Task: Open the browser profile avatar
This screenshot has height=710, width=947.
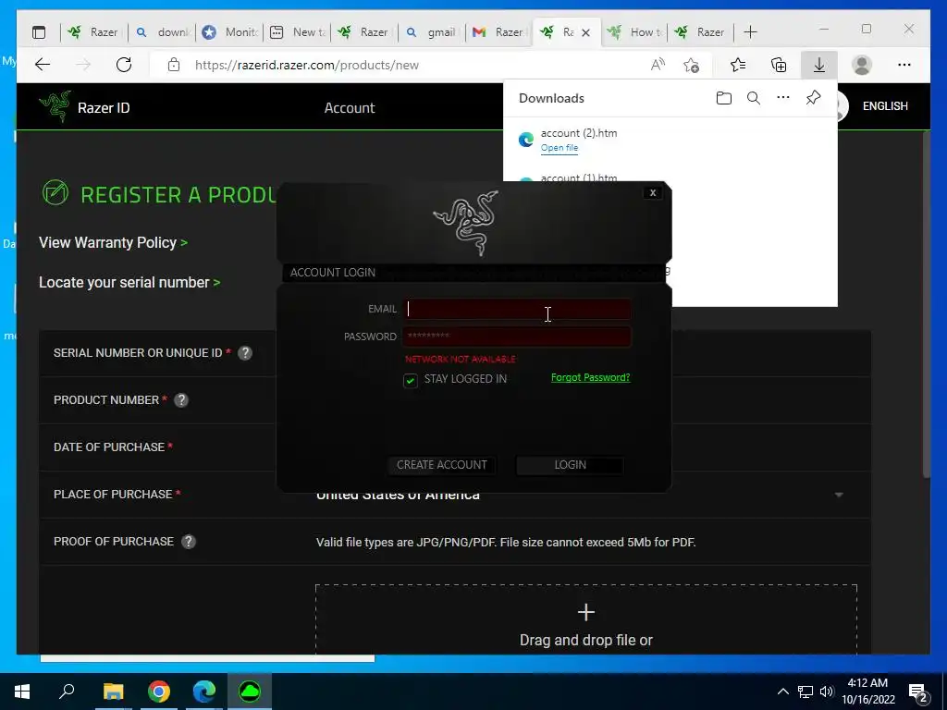Action: pyautogui.click(x=862, y=65)
